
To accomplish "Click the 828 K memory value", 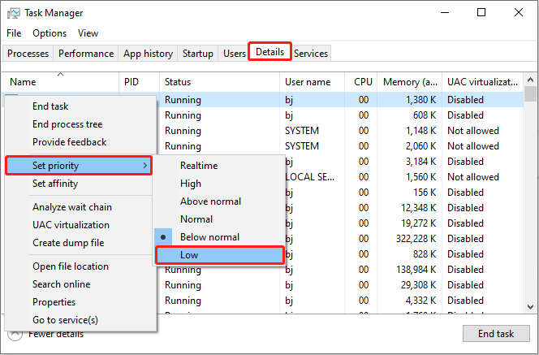I will click(425, 254).
